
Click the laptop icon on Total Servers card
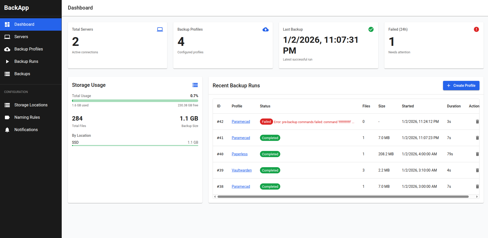pyautogui.click(x=160, y=29)
